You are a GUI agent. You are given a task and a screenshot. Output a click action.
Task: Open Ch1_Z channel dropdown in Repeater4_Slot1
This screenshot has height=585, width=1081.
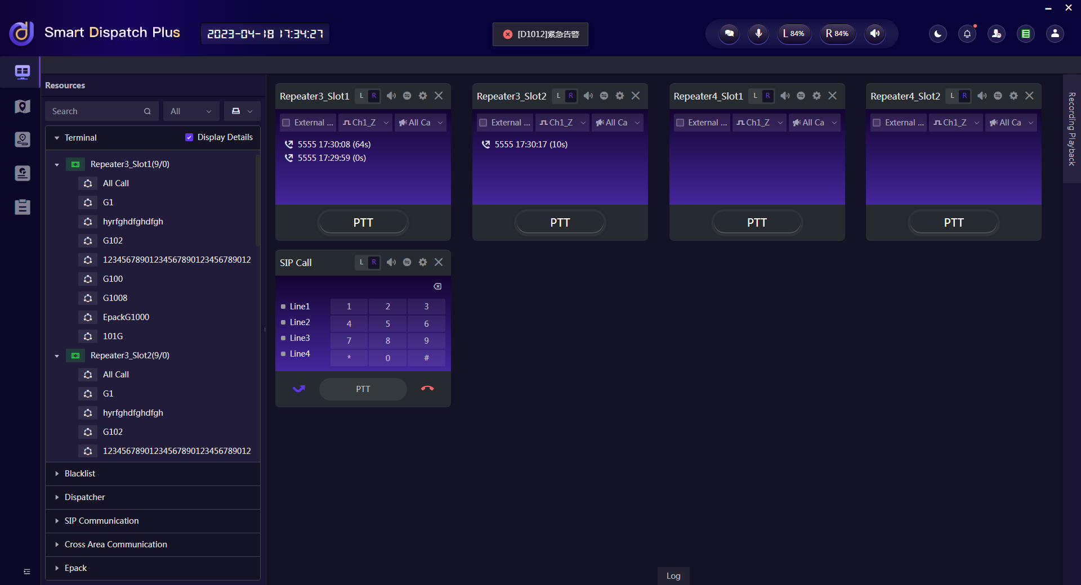point(759,123)
